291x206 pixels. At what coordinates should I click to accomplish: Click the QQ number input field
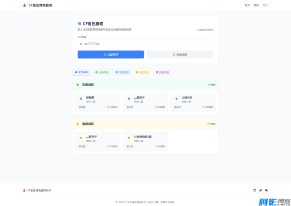(145, 44)
